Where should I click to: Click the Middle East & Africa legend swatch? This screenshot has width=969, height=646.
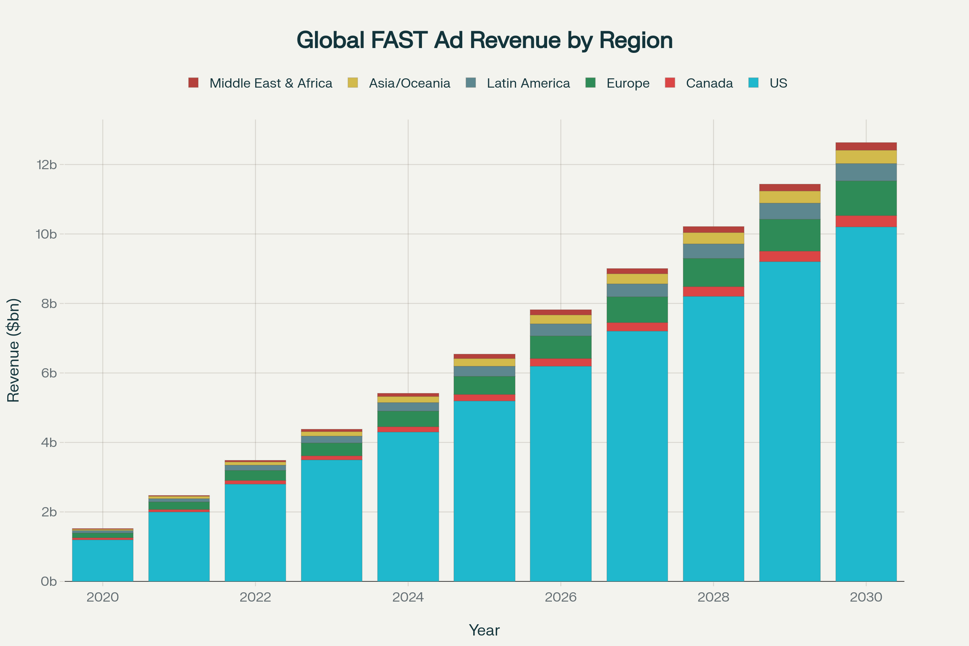[x=193, y=83]
